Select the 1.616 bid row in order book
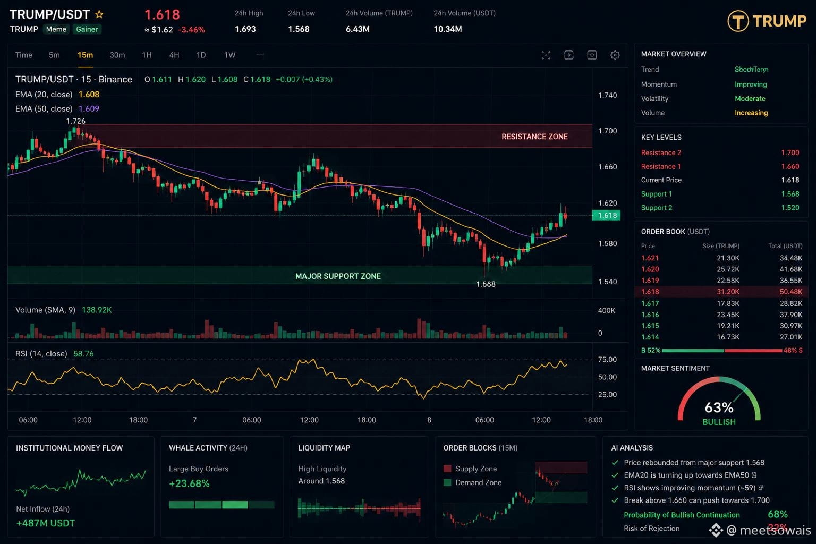This screenshot has height=544, width=816. tap(721, 314)
